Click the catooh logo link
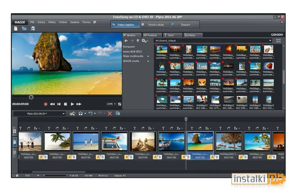 tap(277, 35)
